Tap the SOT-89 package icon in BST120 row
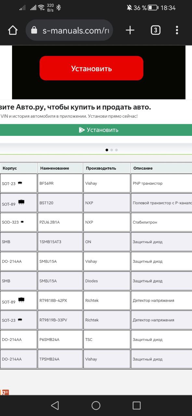 pos(21,202)
